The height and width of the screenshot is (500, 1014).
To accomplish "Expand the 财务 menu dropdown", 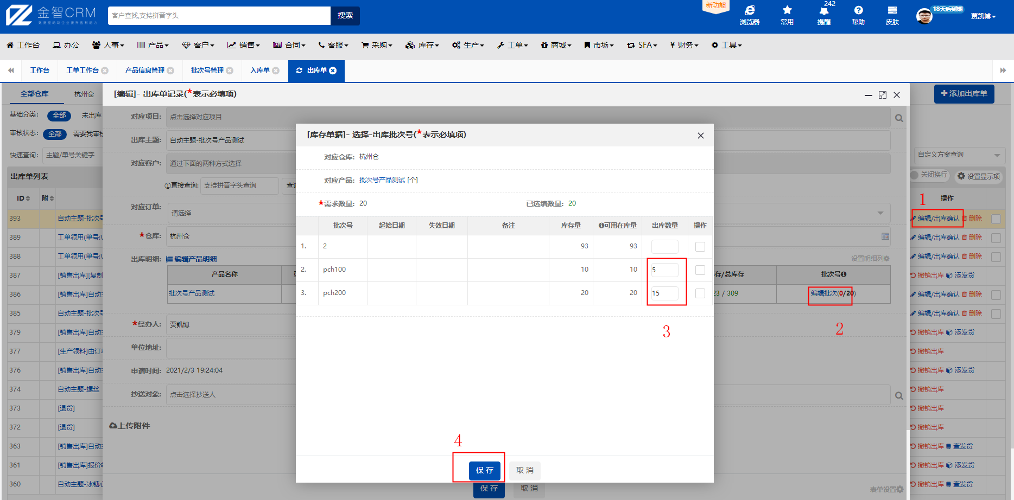I will [684, 45].
